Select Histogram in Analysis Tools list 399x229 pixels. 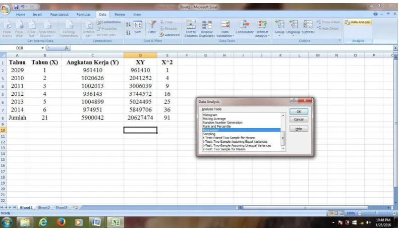[x=210, y=115]
